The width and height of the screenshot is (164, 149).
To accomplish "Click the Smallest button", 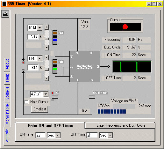I will point(39,109).
